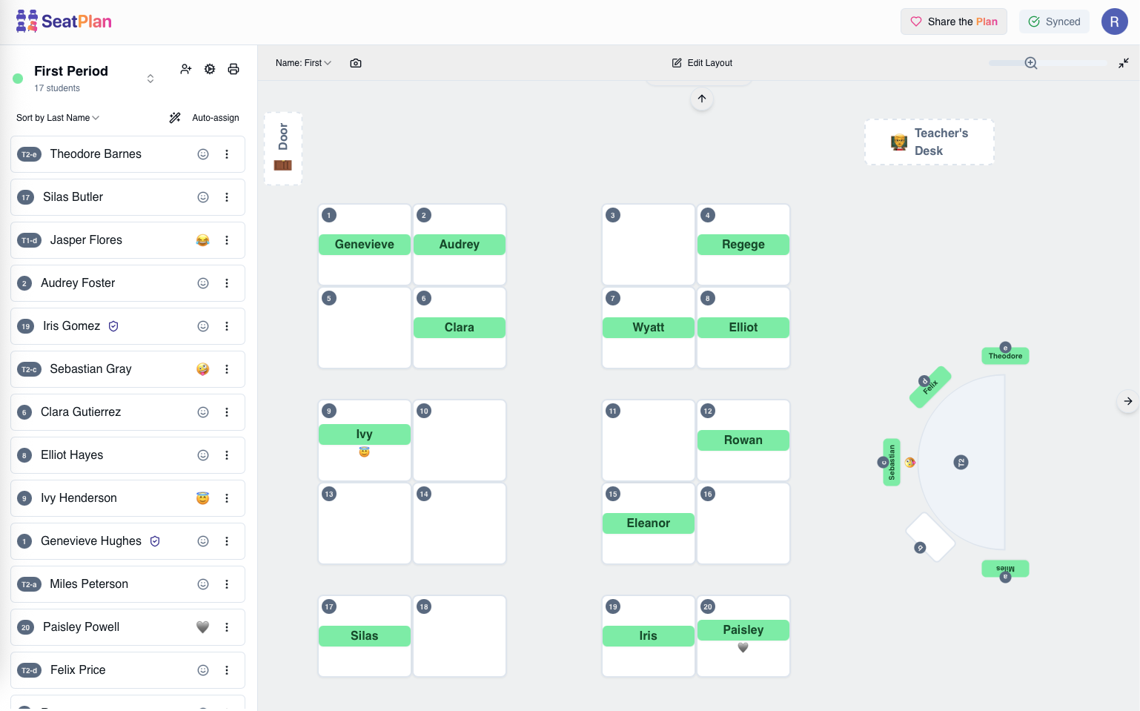Expand the First Period class selector chevron
1140x711 pixels.
pos(150,78)
